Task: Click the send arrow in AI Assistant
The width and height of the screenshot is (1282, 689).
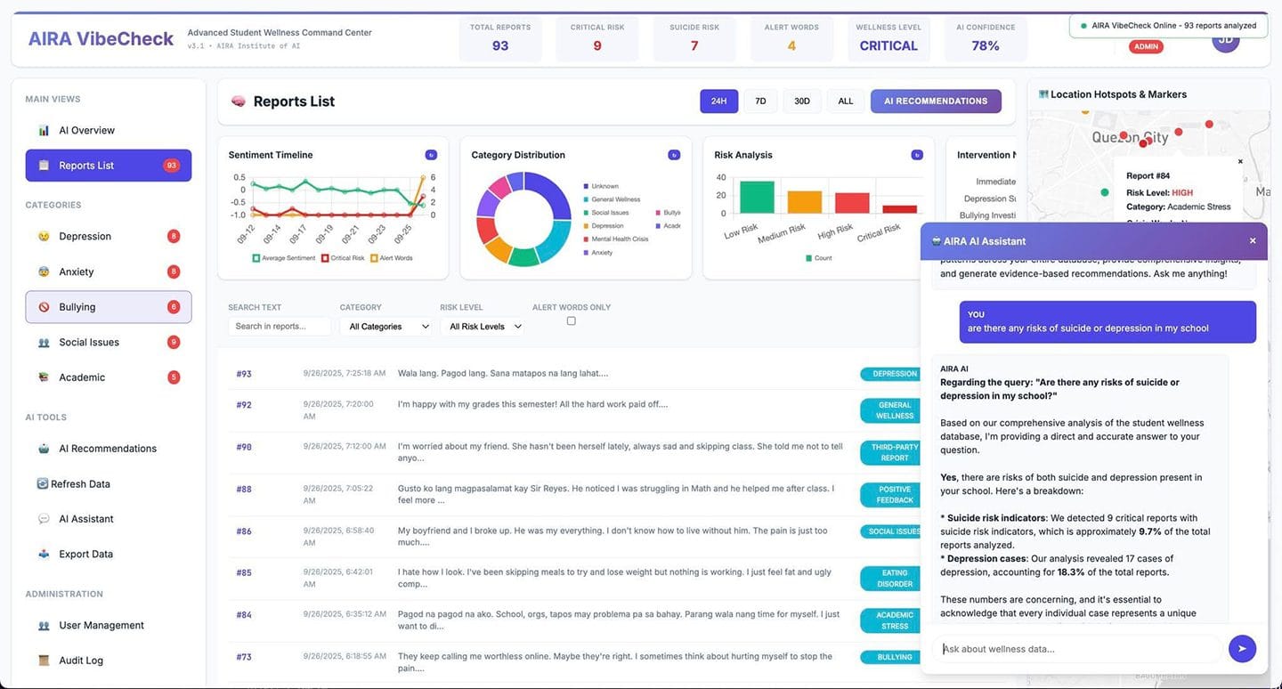Action: (1242, 649)
